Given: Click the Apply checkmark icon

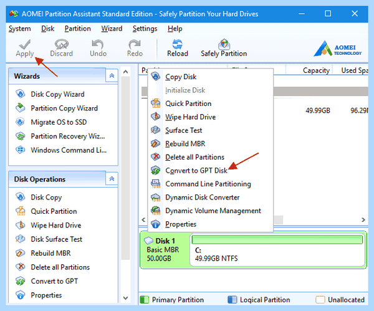Looking at the screenshot, I should 25,44.
